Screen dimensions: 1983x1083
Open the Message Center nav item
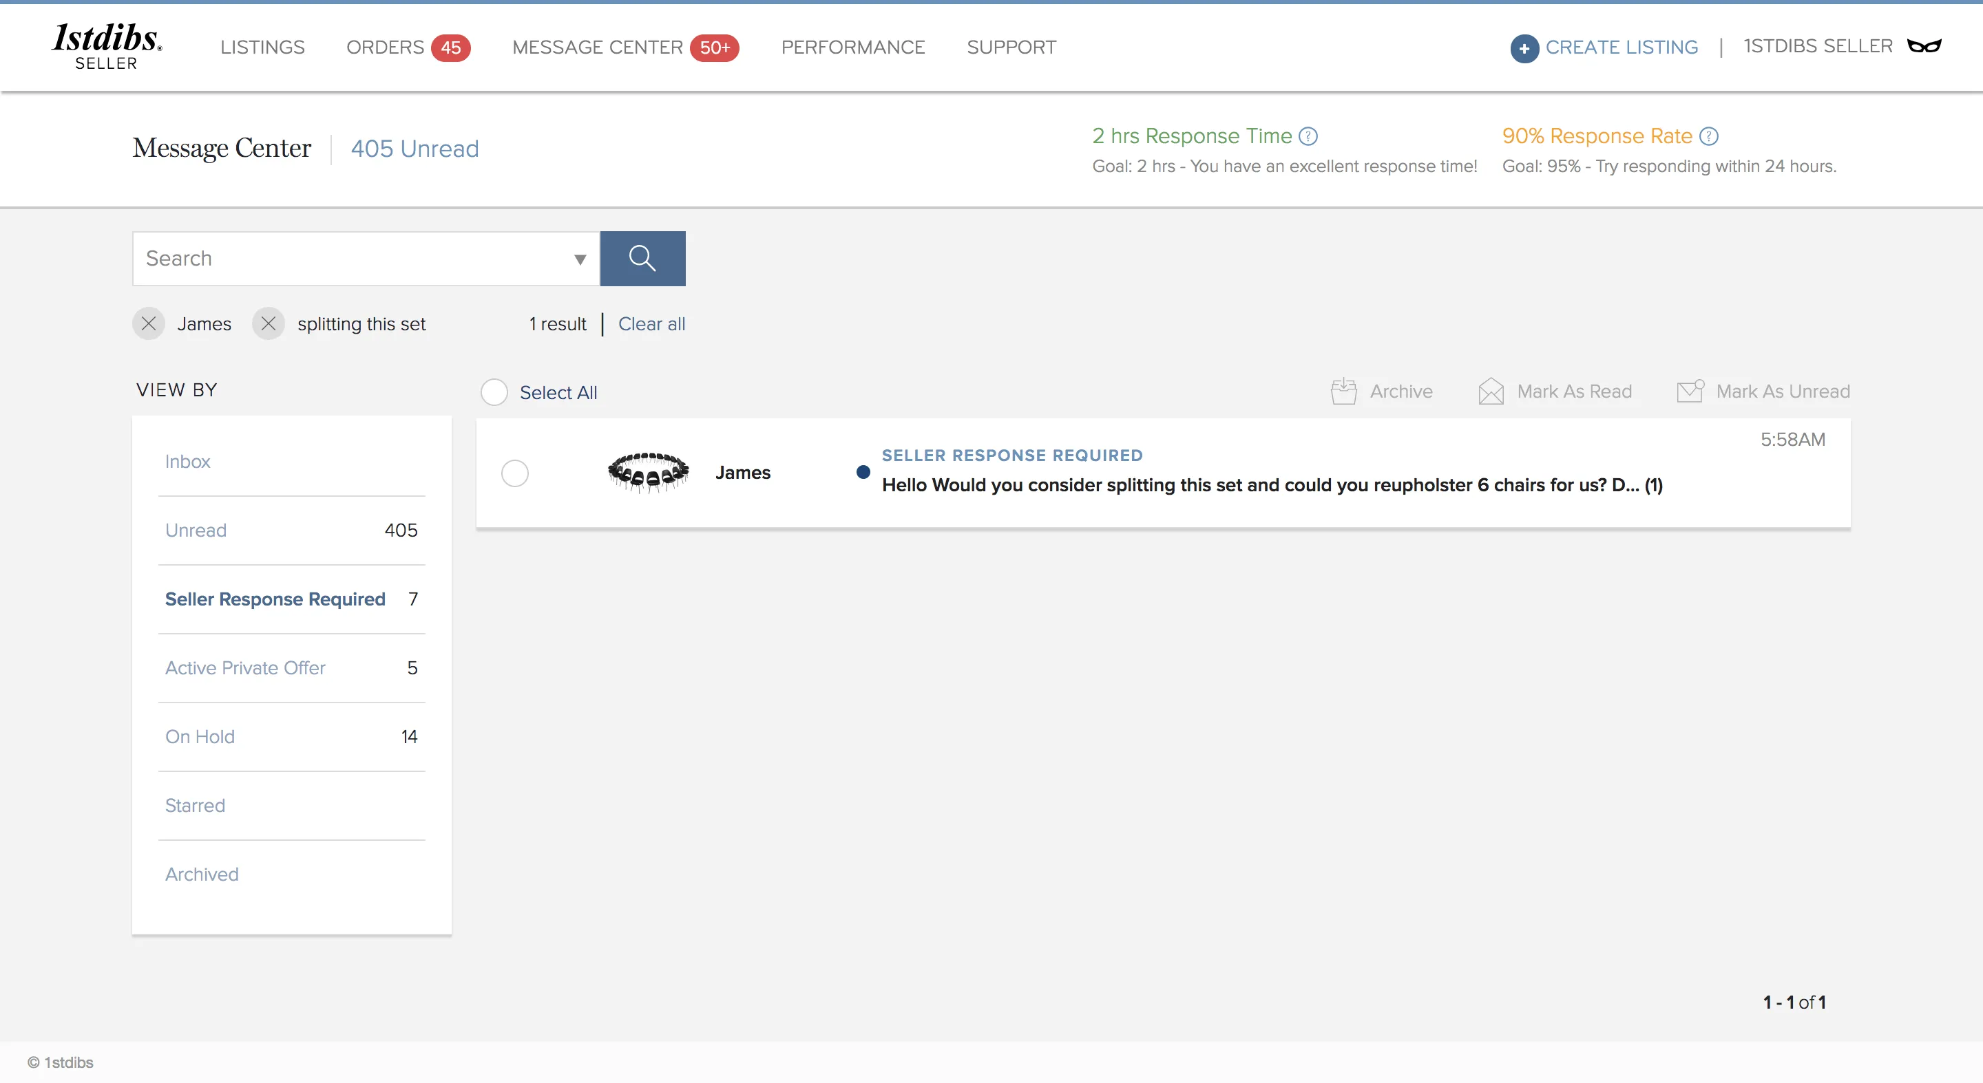click(598, 47)
